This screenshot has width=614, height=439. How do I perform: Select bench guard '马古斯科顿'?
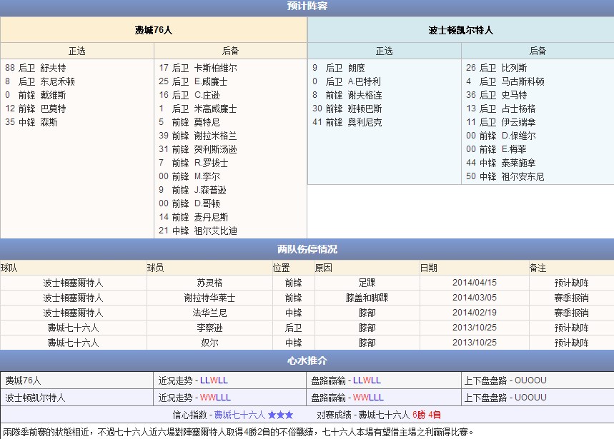[523, 81]
